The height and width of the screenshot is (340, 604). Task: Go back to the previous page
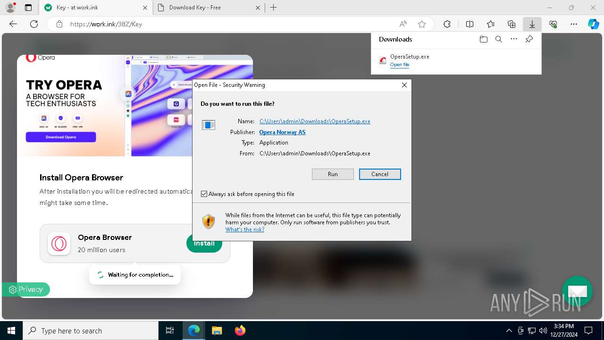click(x=13, y=24)
